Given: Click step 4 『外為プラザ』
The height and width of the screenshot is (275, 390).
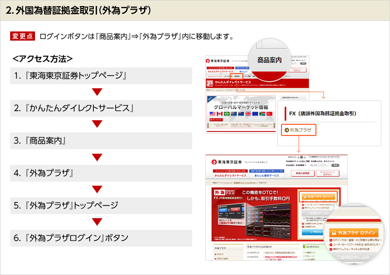Looking at the screenshot, I should pos(101,173).
